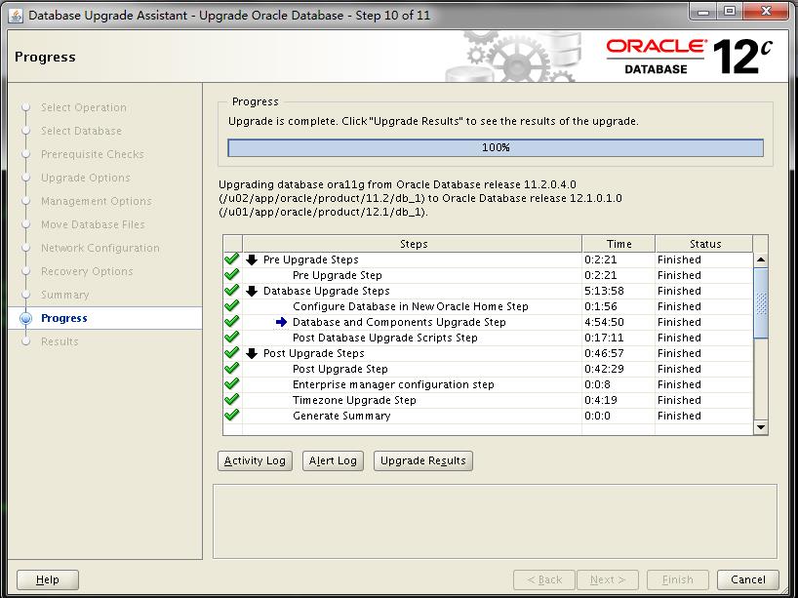
Task: Select the Management Options step in the sidebar
Action: pyautogui.click(x=97, y=202)
